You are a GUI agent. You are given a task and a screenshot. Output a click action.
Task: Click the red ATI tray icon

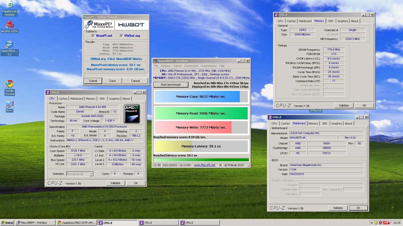(x=385, y=223)
